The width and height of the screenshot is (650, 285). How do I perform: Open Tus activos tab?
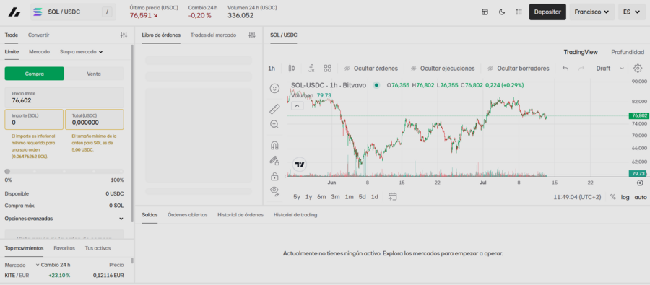pyautogui.click(x=97, y=248)
